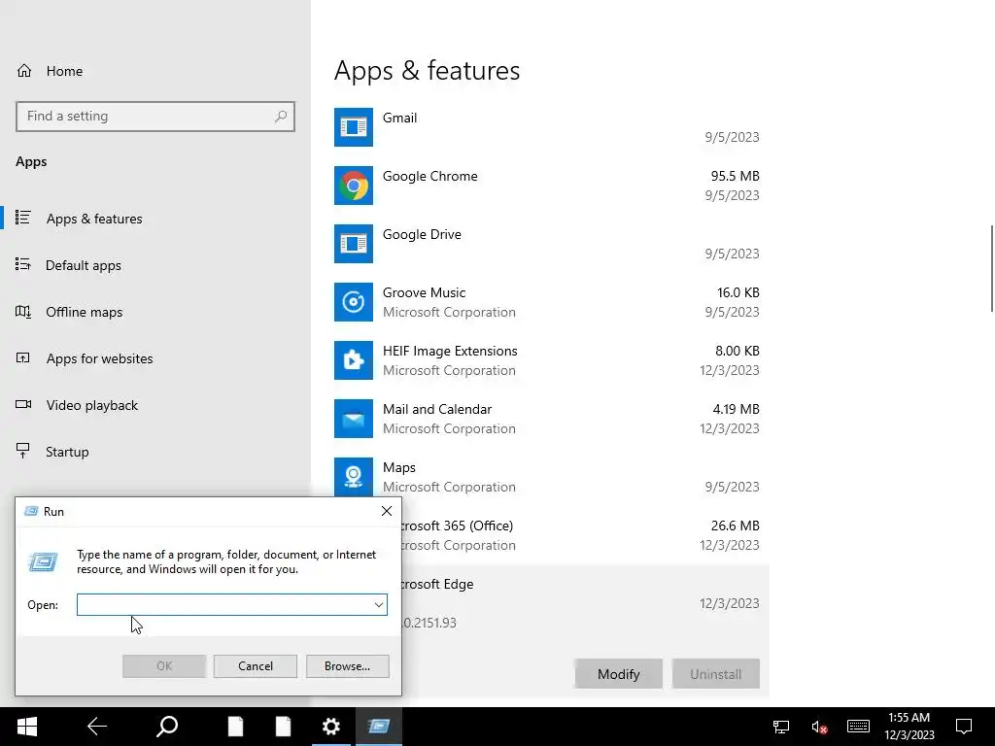Click the first blank document taskbar icon

pos(235,727)
